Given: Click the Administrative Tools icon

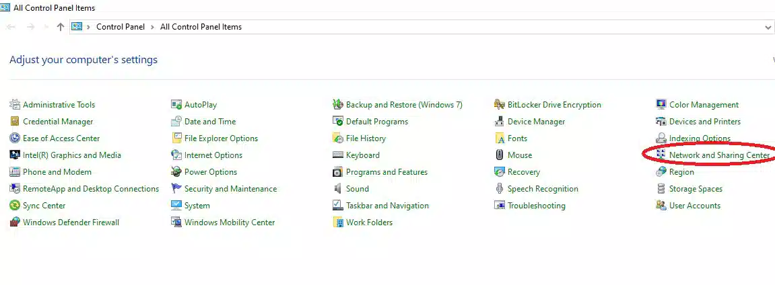Looking at the screenshot, I should [15, 105].
